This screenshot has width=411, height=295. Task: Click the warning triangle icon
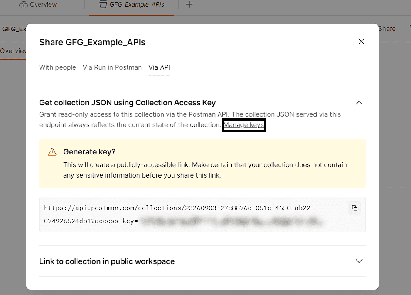click(x=52, y=152)
